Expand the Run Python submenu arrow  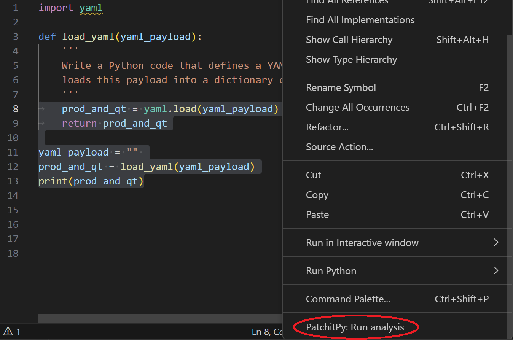coord(495,271)
